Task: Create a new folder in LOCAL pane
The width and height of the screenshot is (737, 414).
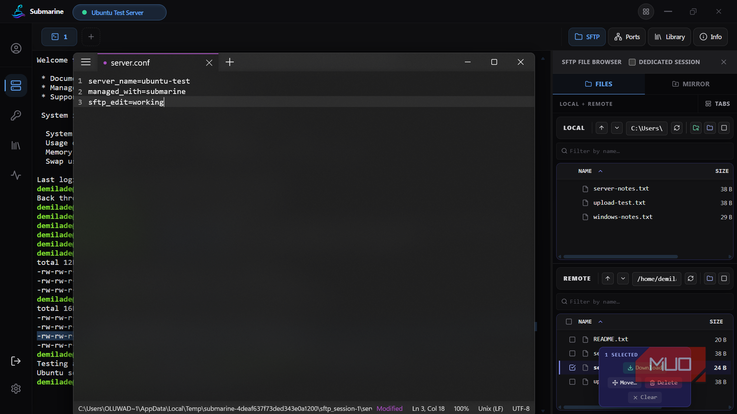Action: [x=710, y=128]
